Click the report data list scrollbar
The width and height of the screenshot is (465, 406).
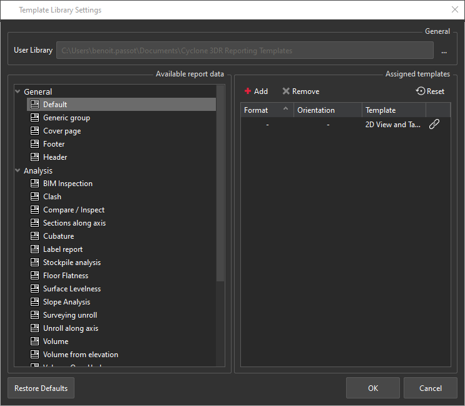coord(220,188)
